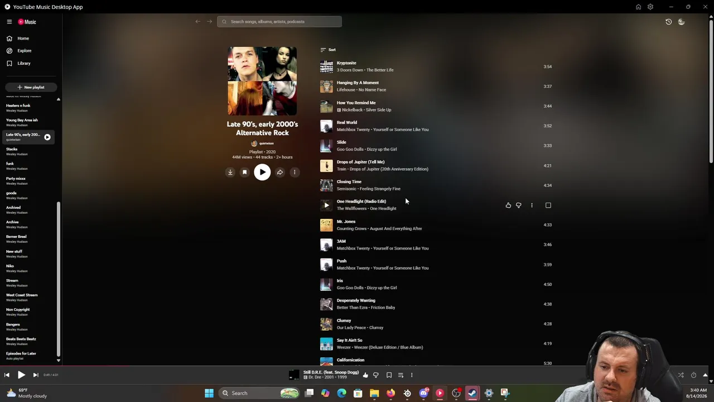
Task: Open the Nickelback artist link
Action: click(353, 110)
